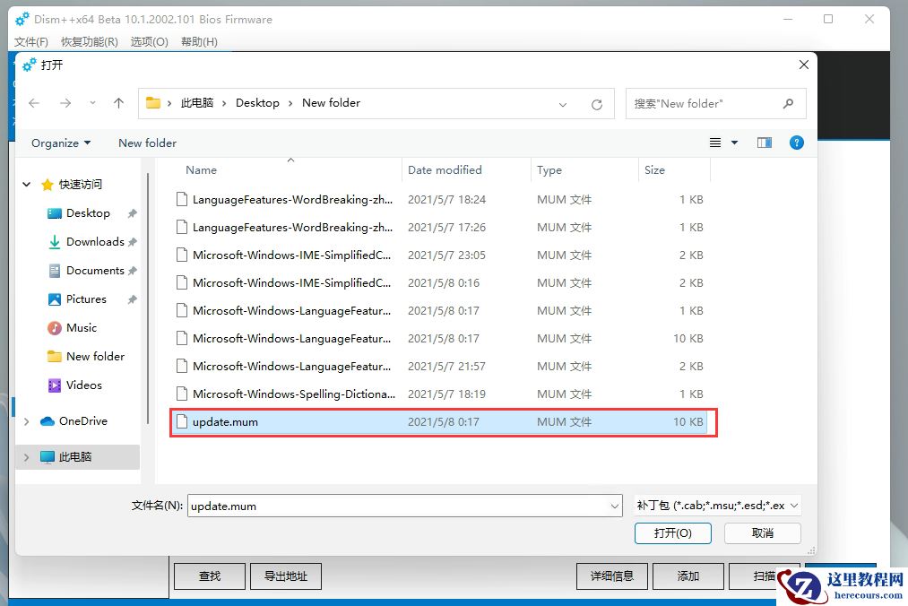
Task: Click the search magnifier icon
Action: pos(788,103)
